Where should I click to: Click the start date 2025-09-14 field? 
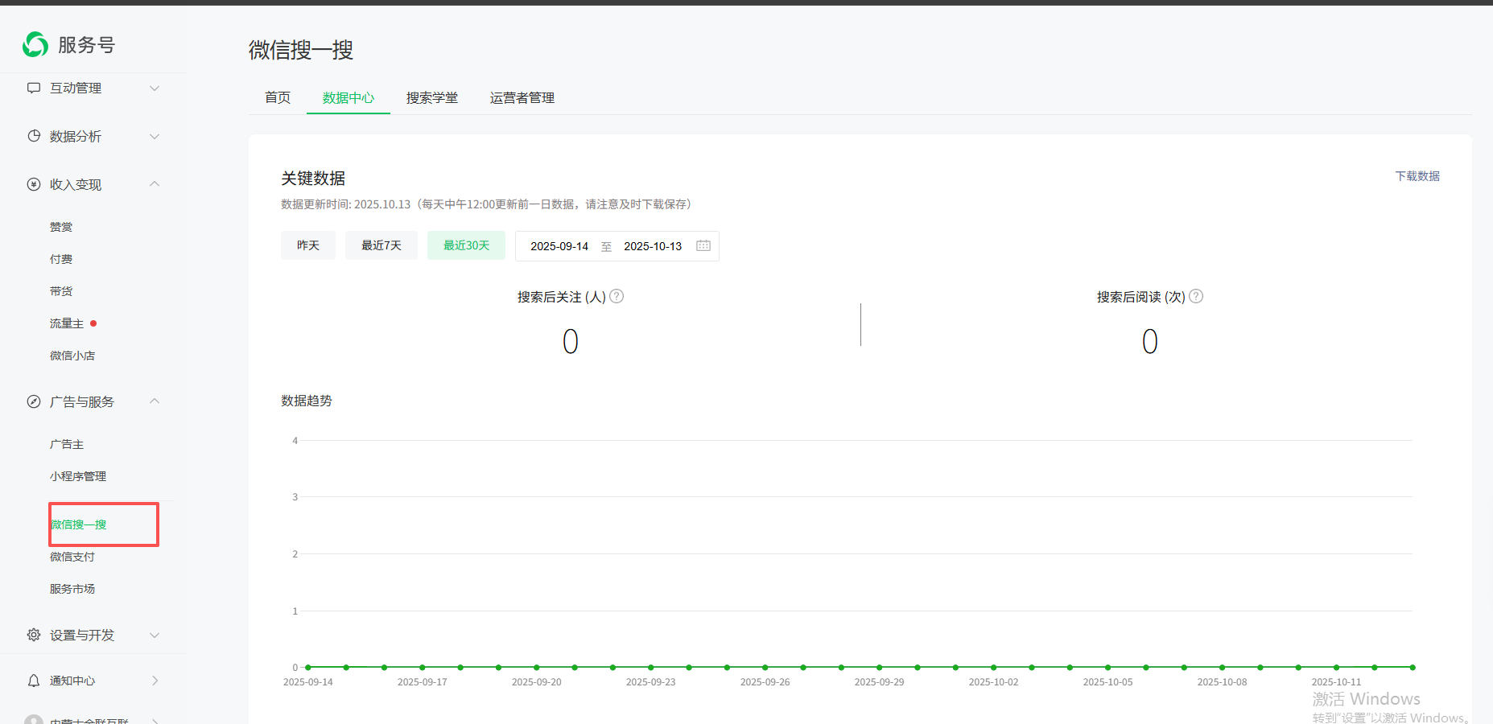(559, 246)
